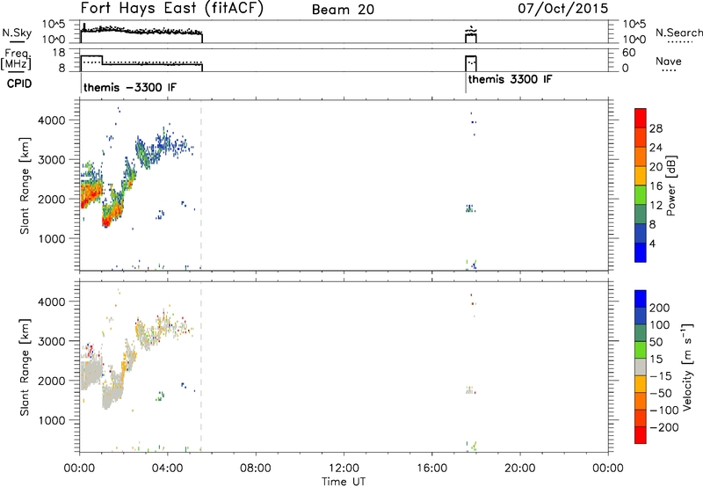
Task: Click the velocity panel 'Slant Range [km]' label
Action: pyautogui.click(x=25, y=367)
